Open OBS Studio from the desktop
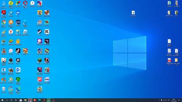The height and width of the screenshot is (102, 182). [x=11, y=61]
